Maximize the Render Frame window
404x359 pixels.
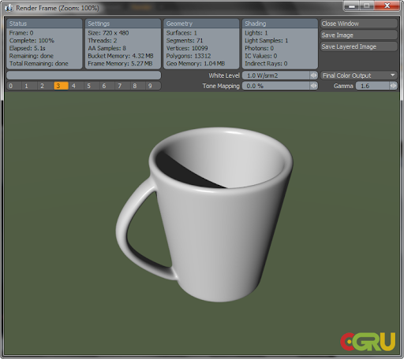coord(367,6)
